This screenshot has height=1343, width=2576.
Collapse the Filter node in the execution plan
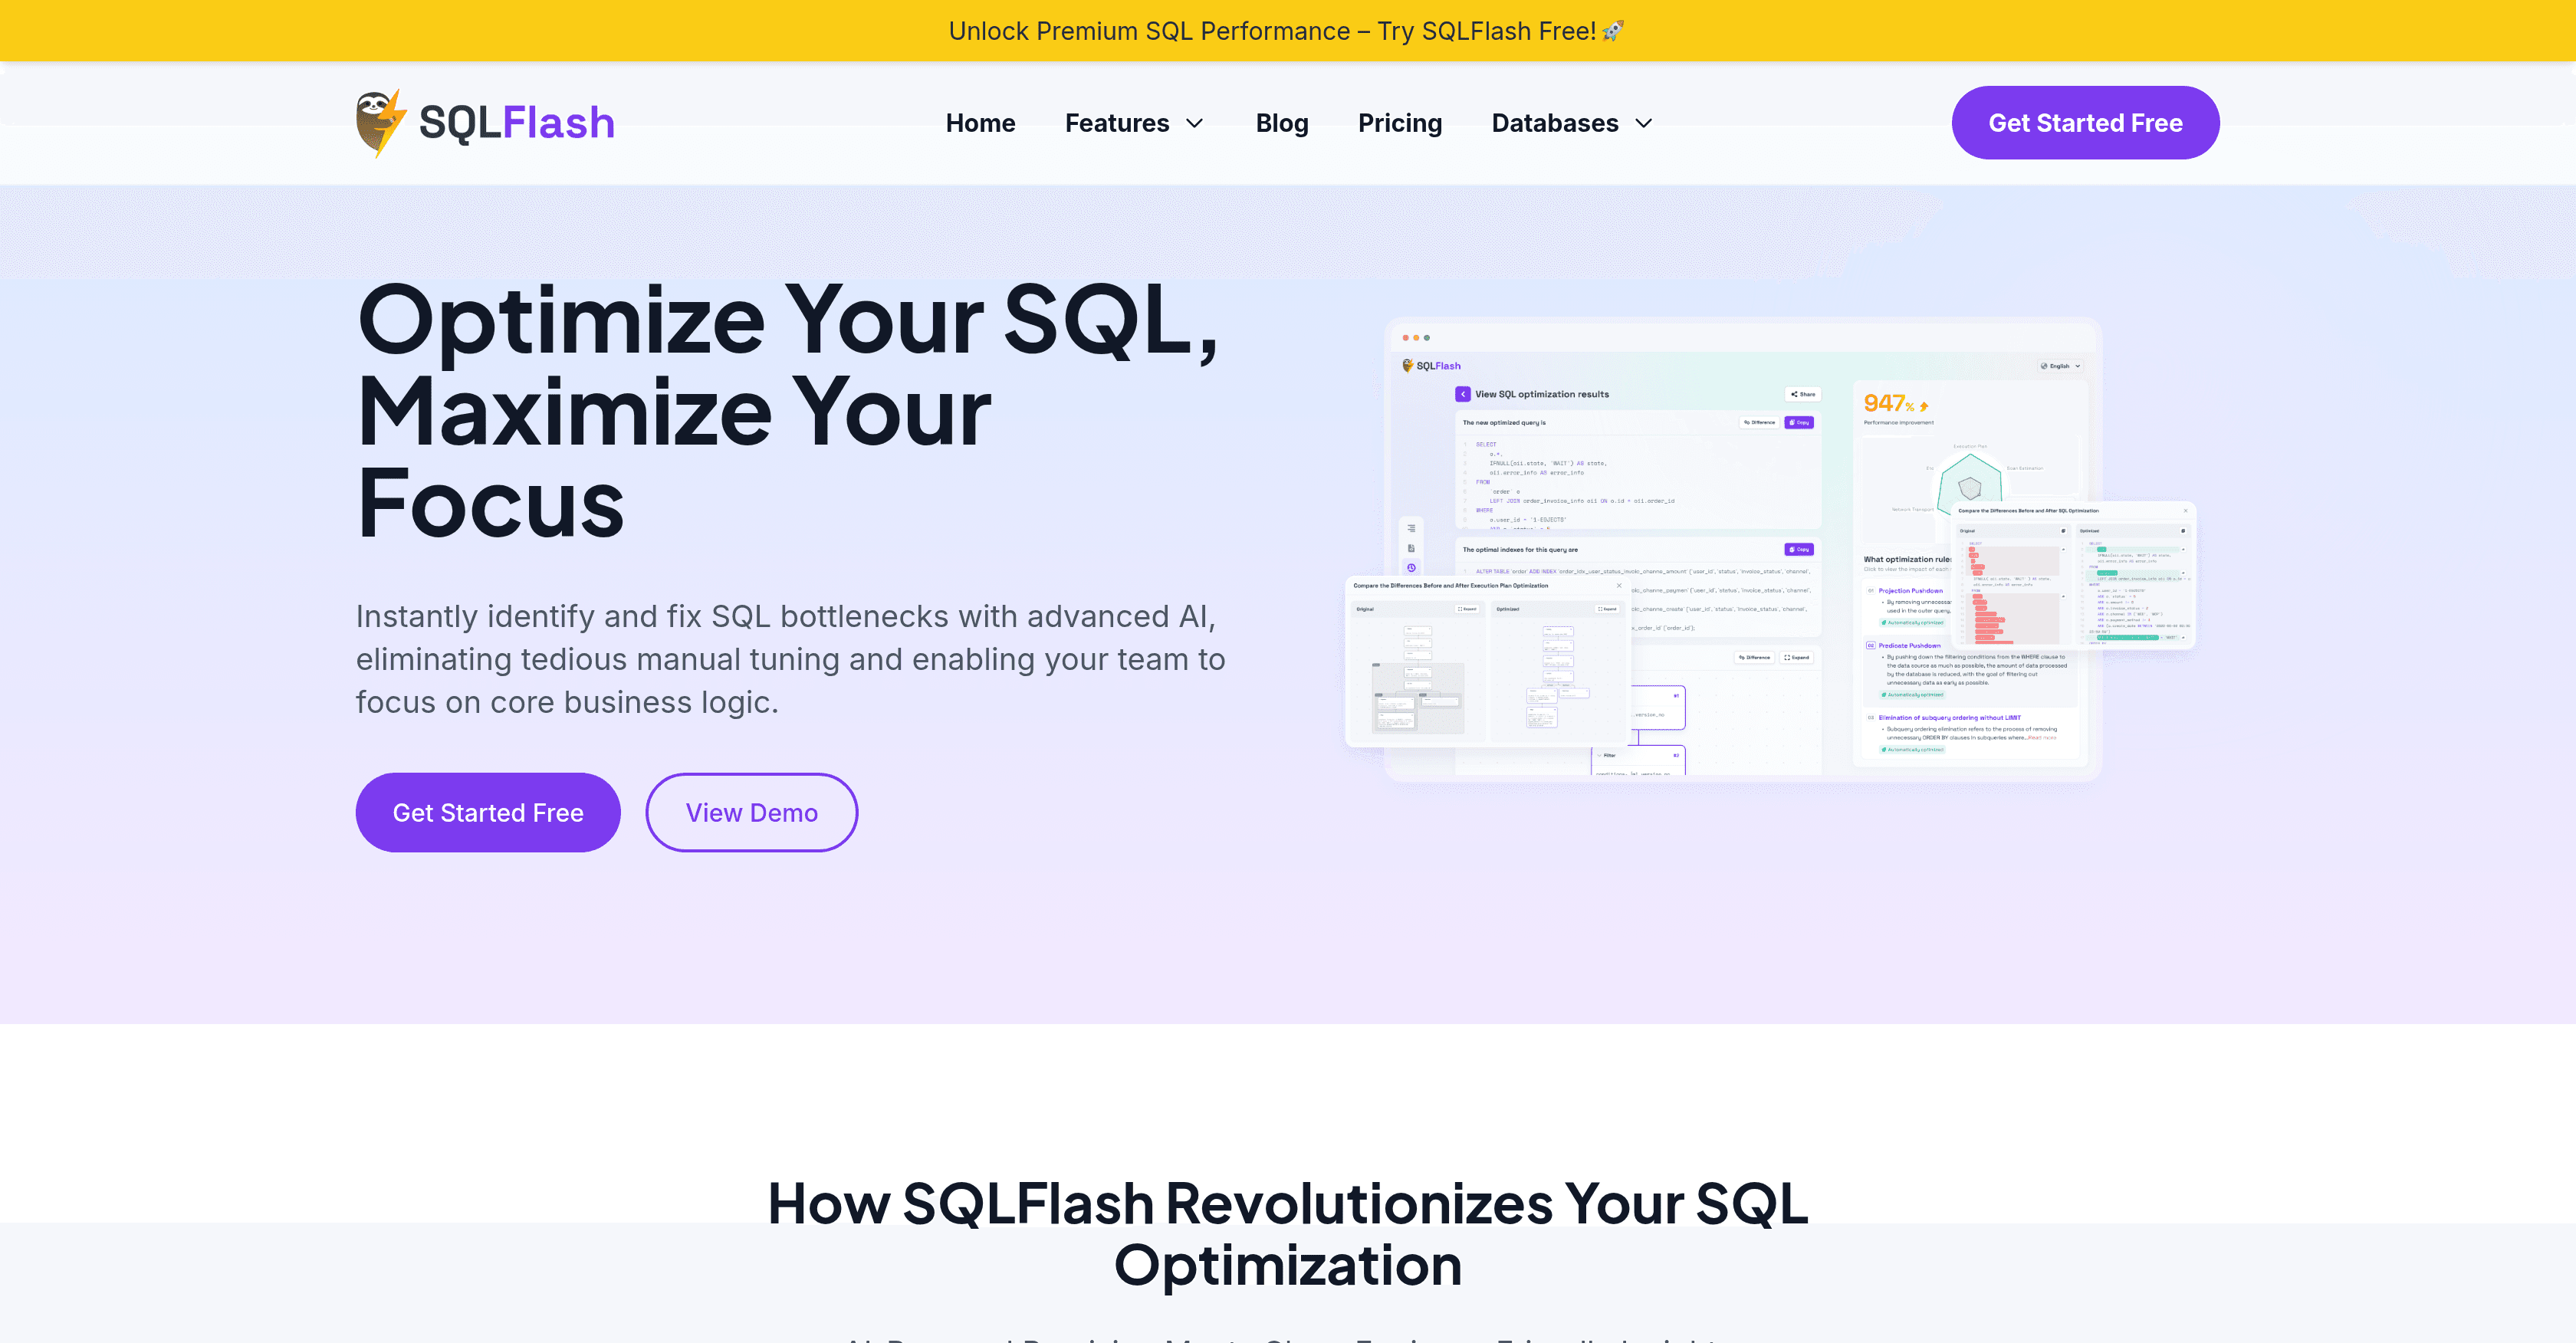1600,755
